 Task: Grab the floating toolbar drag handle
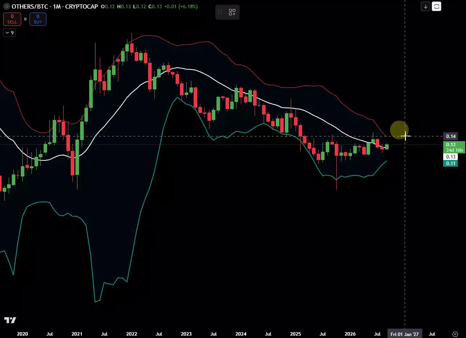(x=220, y=12)
